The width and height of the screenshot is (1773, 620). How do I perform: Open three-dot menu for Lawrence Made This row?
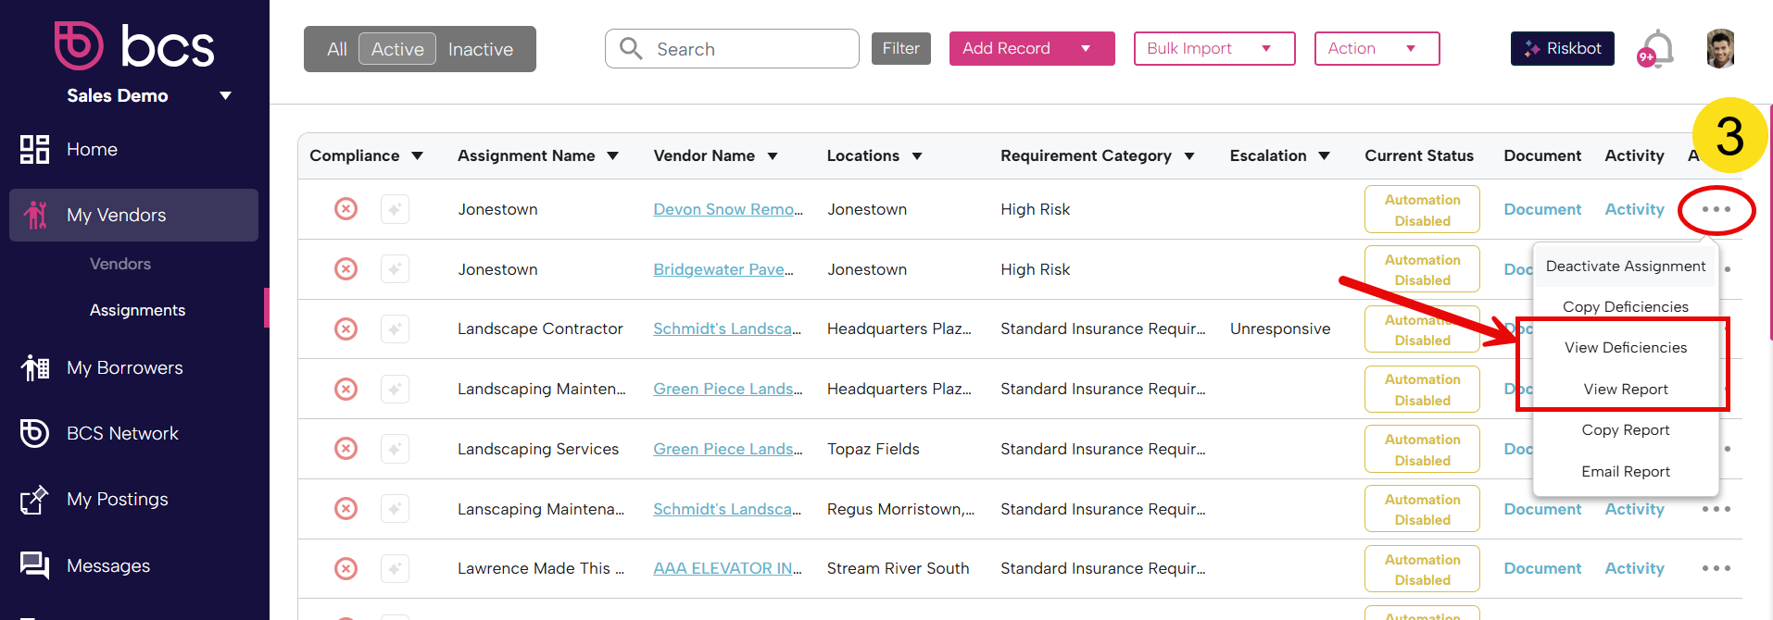[x=1716, y=568]
